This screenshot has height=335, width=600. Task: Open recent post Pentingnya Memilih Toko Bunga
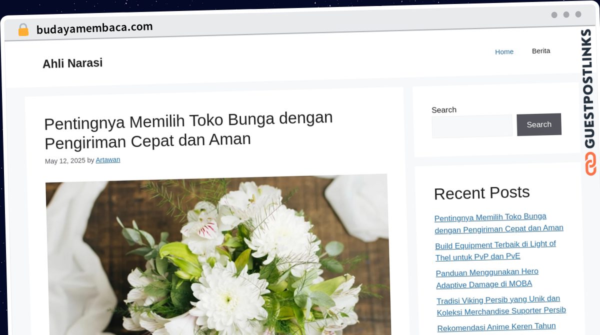(499, 223)
